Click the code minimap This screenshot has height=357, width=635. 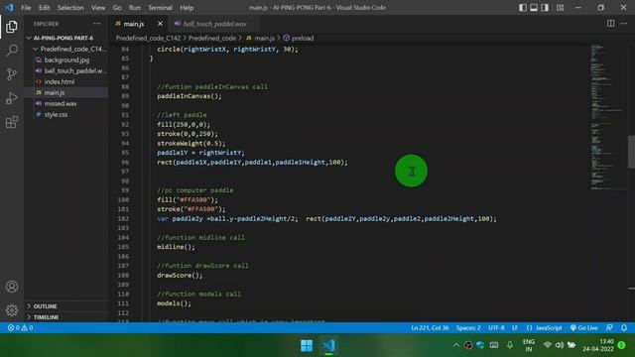607,117
